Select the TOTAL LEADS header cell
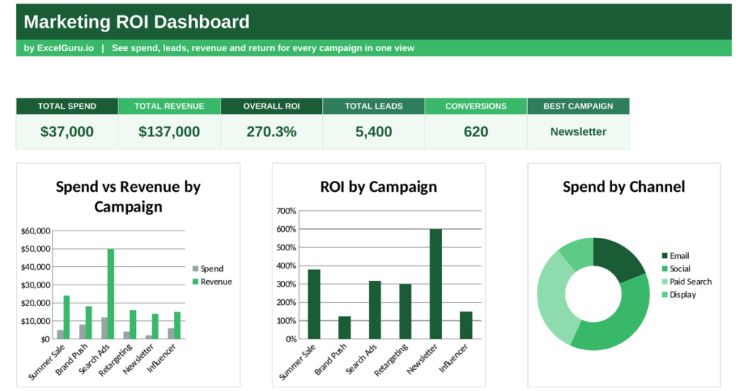748x391 pixels. (373, 107)
